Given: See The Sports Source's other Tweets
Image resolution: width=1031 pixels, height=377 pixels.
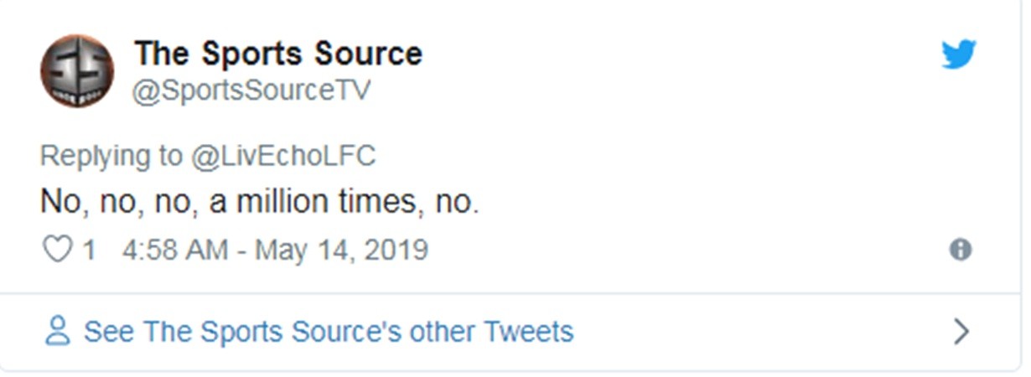Looking at the screenshot, I should click(328, 331).
